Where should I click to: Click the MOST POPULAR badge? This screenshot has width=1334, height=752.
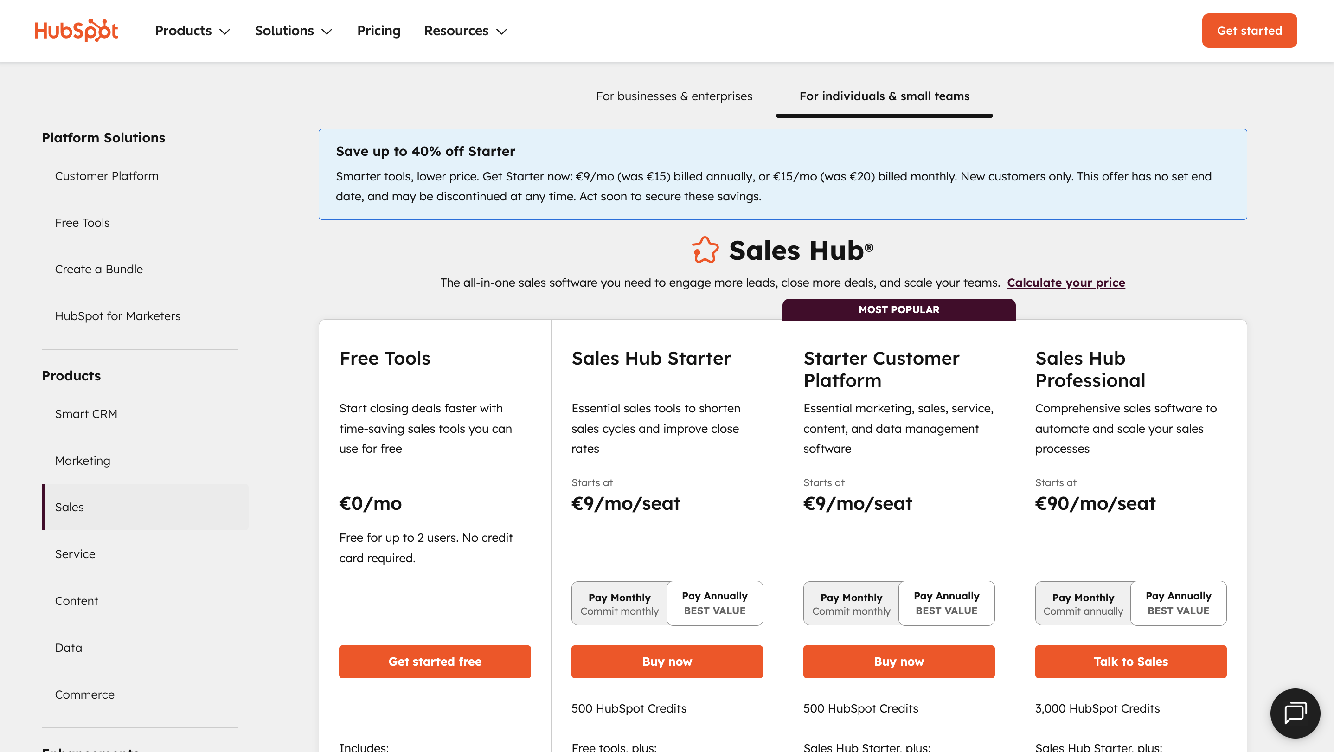click(899, 309)
